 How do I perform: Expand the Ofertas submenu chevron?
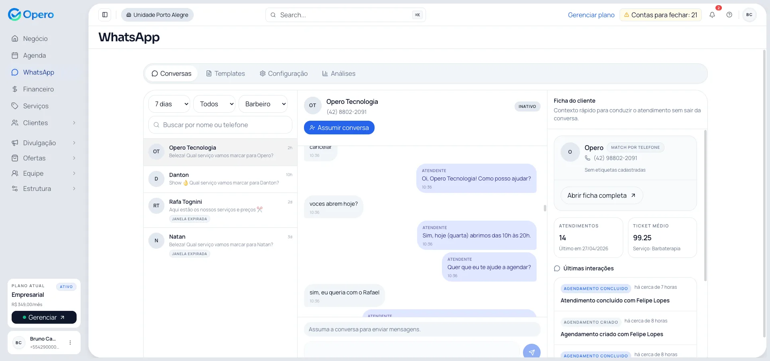(x=74, y=158)
